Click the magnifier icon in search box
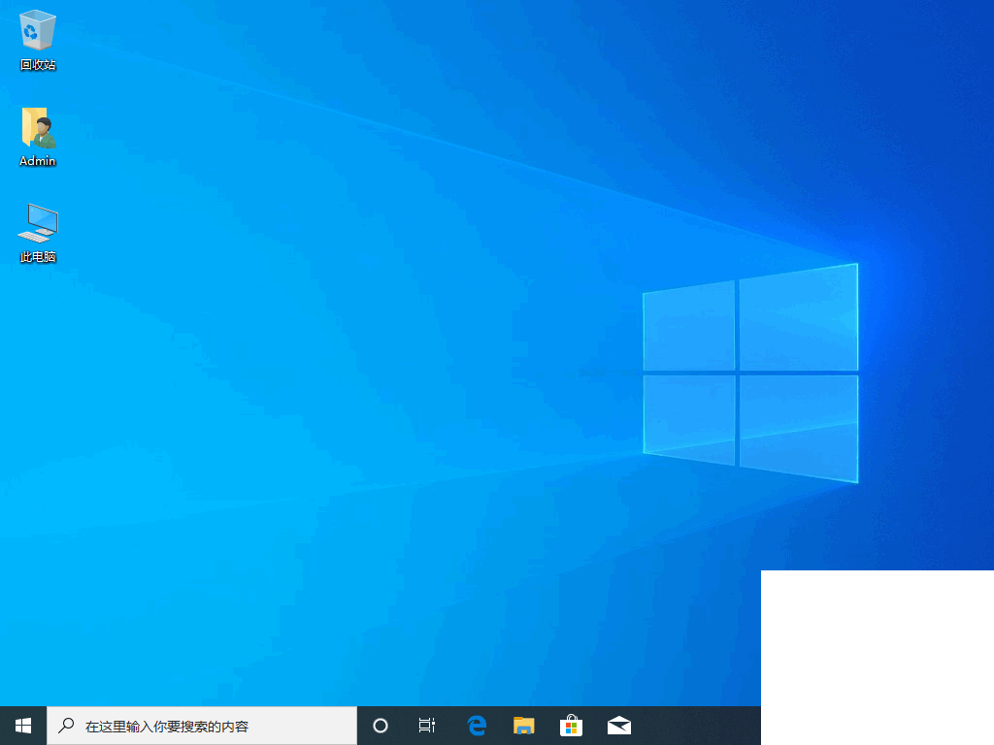This screenshot has width=994, height=745. tap(66, 726)
